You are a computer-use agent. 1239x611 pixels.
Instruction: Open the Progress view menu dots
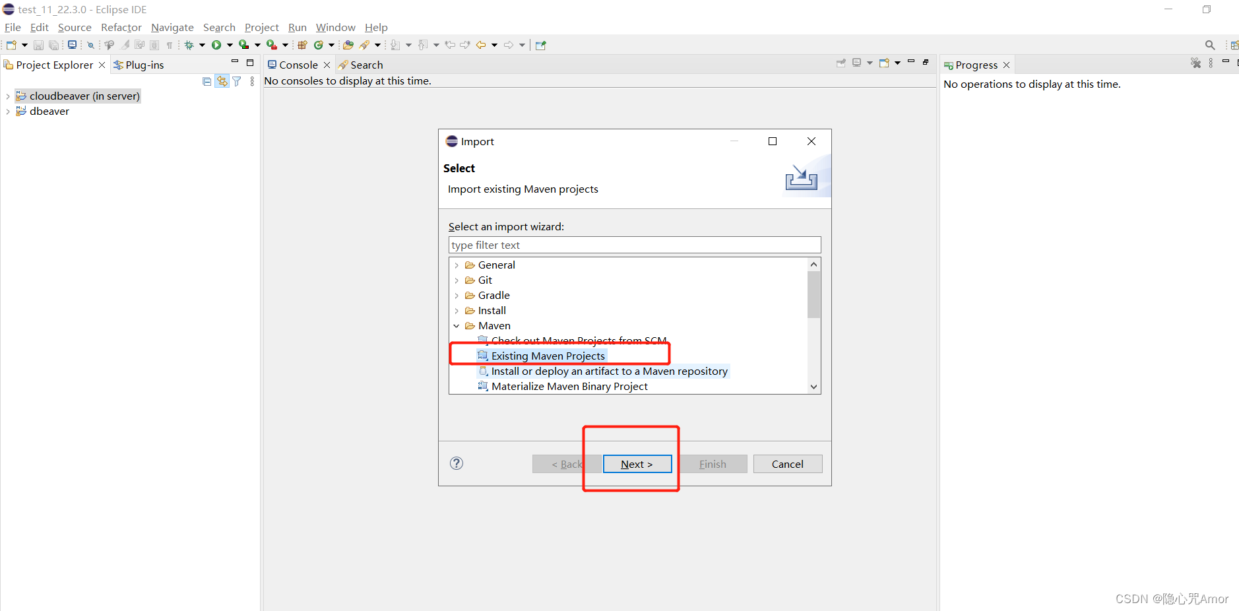[x=1211, y=63]
